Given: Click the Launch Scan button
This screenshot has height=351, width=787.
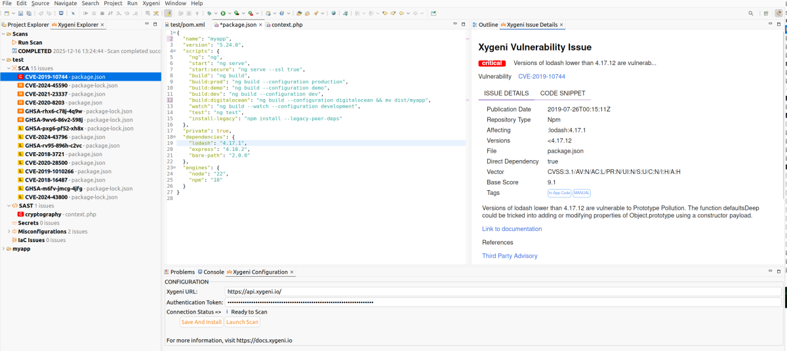Looking at the screenshot, I should click(x=243, y=322).
